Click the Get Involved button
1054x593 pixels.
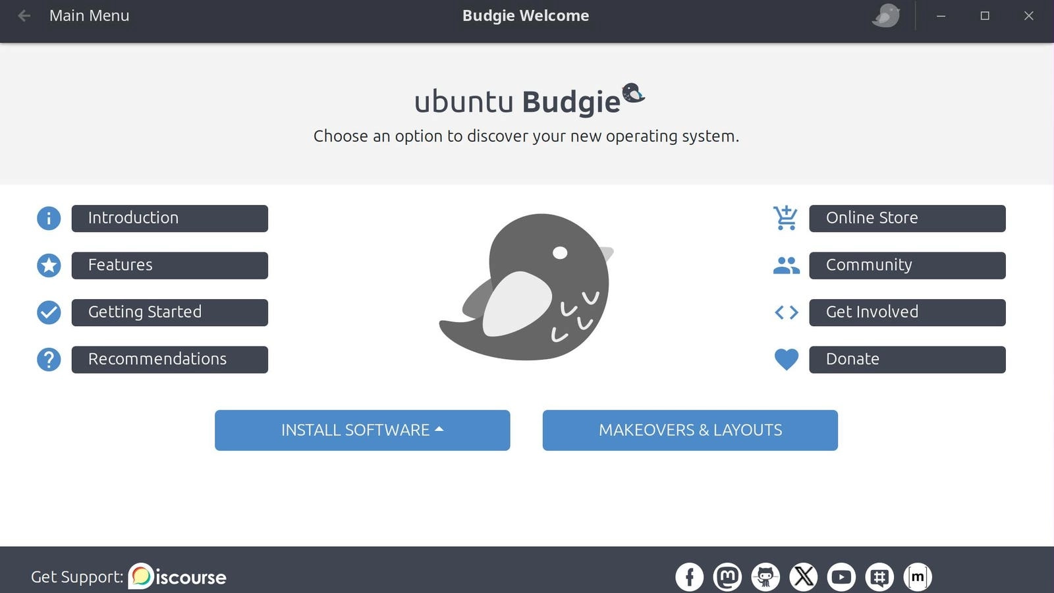tap(907, 312)
